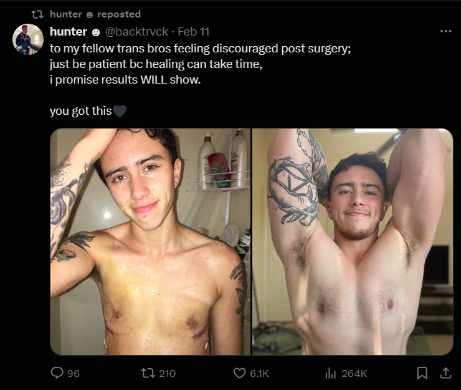
Task: Click the 210 reposts count
Action: click(168, 374)
